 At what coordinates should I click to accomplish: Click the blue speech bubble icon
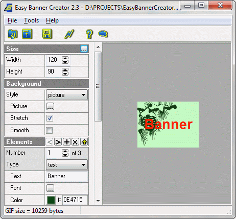point(103,34)
